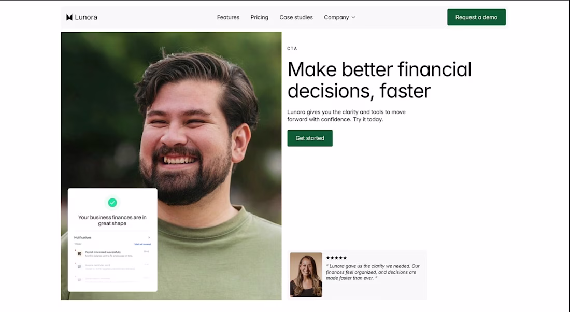Click the CTA label above the headline
Viewport: 570px width, 312px height.
click(292, 48)
